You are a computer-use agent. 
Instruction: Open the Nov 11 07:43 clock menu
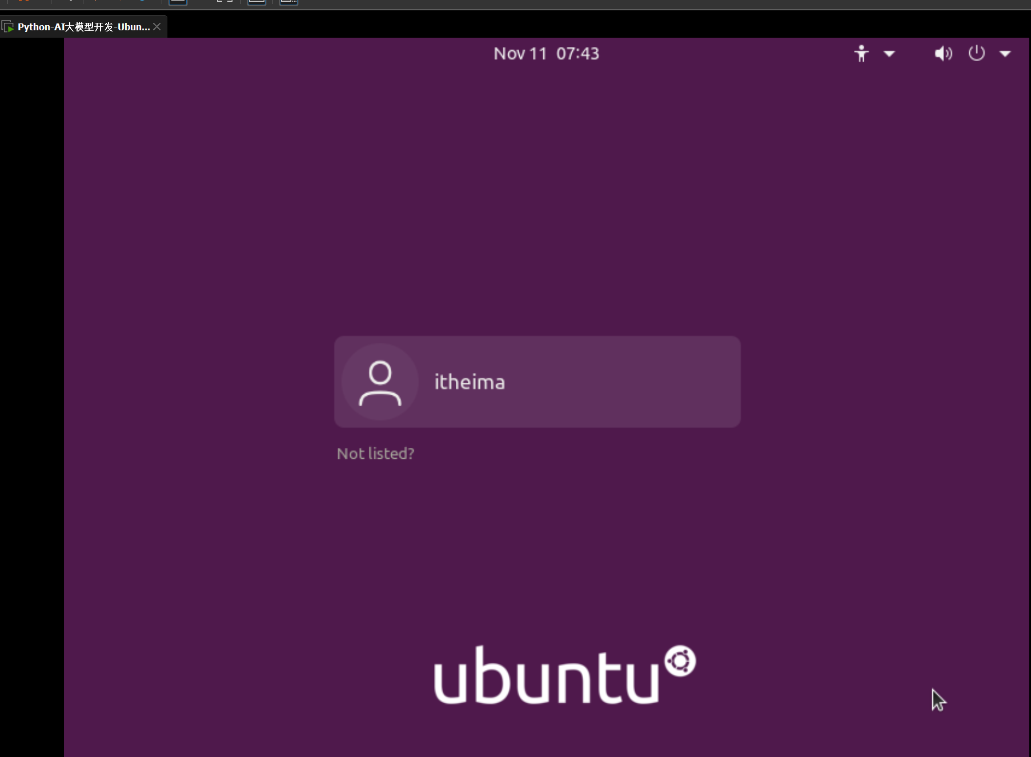click(547, 54)
